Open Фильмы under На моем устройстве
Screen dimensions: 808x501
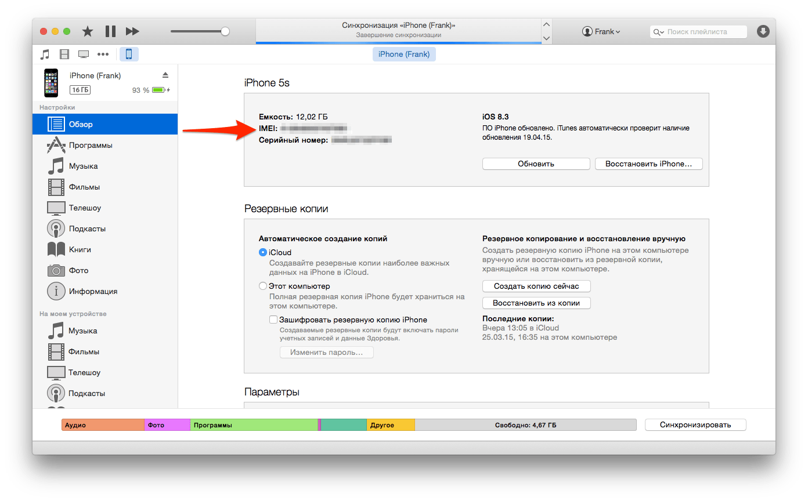point(105,351)
